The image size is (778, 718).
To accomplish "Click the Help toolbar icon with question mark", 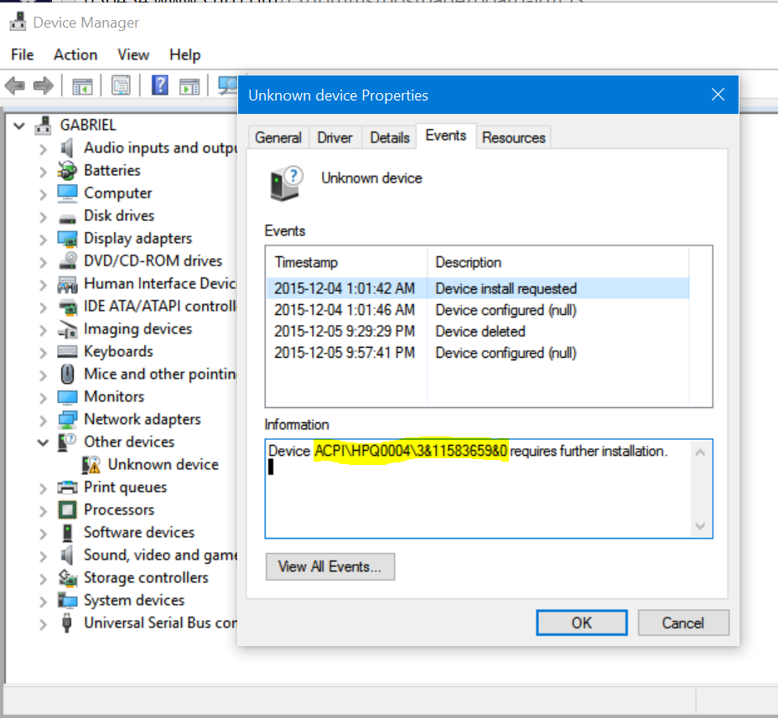I will click(x=160, y=85).
